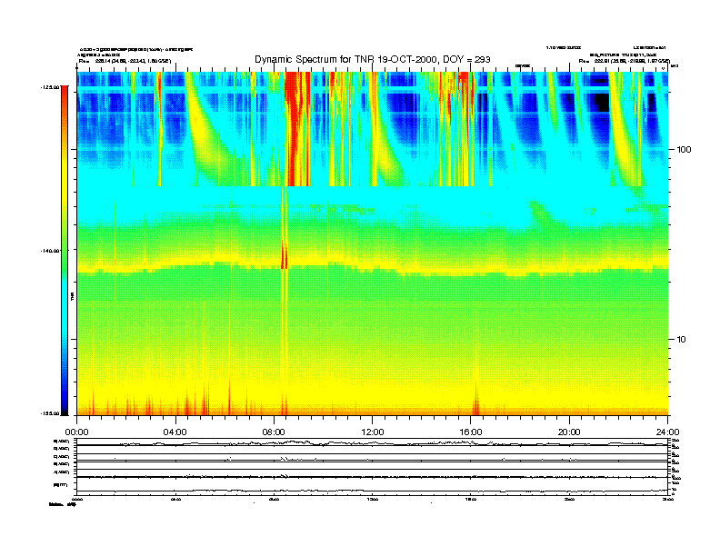Select the 24:00 time axis label
Viewport: 720px width, 556px height.
pyautogui.click(x=667, y=432)
